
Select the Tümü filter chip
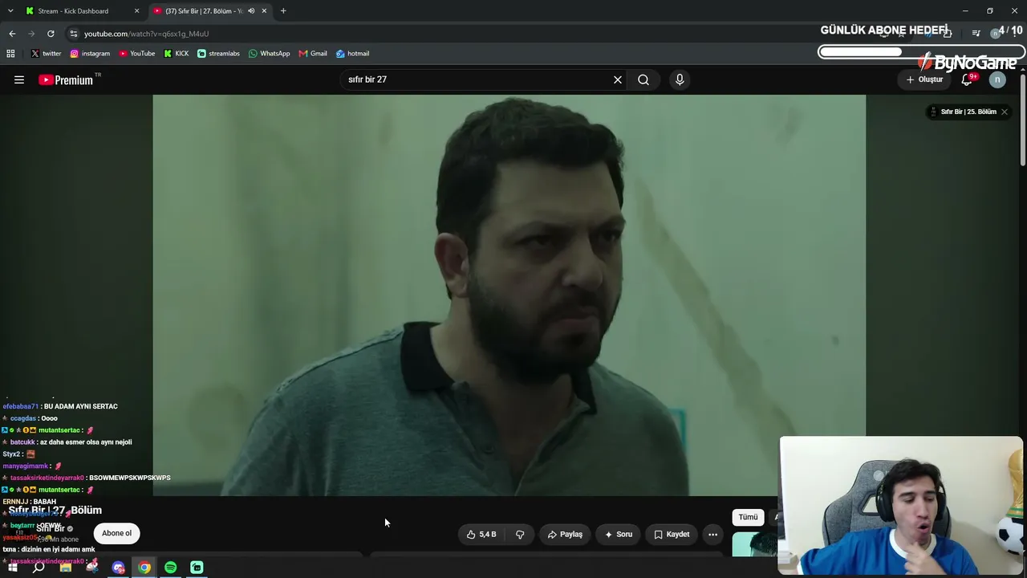pyautogui.click(x=748, y=517)
